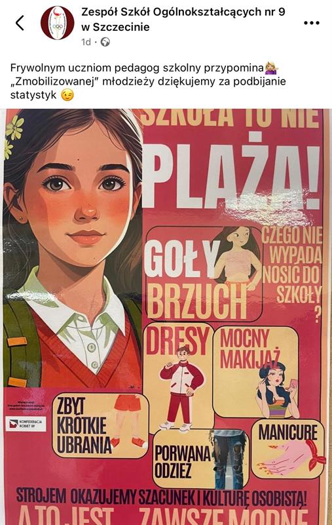The height and width of the screenshot is (525, 332).
Task: Open the three-dot post options menu
Action: click(311, 23)
